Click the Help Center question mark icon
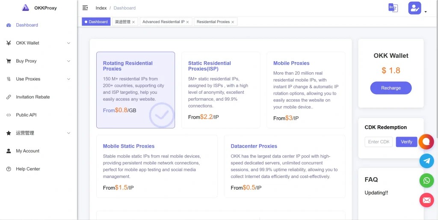 click(9, 169)
